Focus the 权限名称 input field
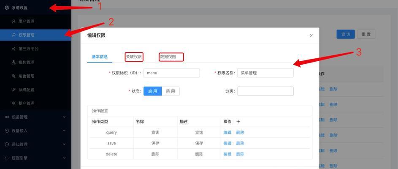This screenshot has width=398, height=169. 265,73
